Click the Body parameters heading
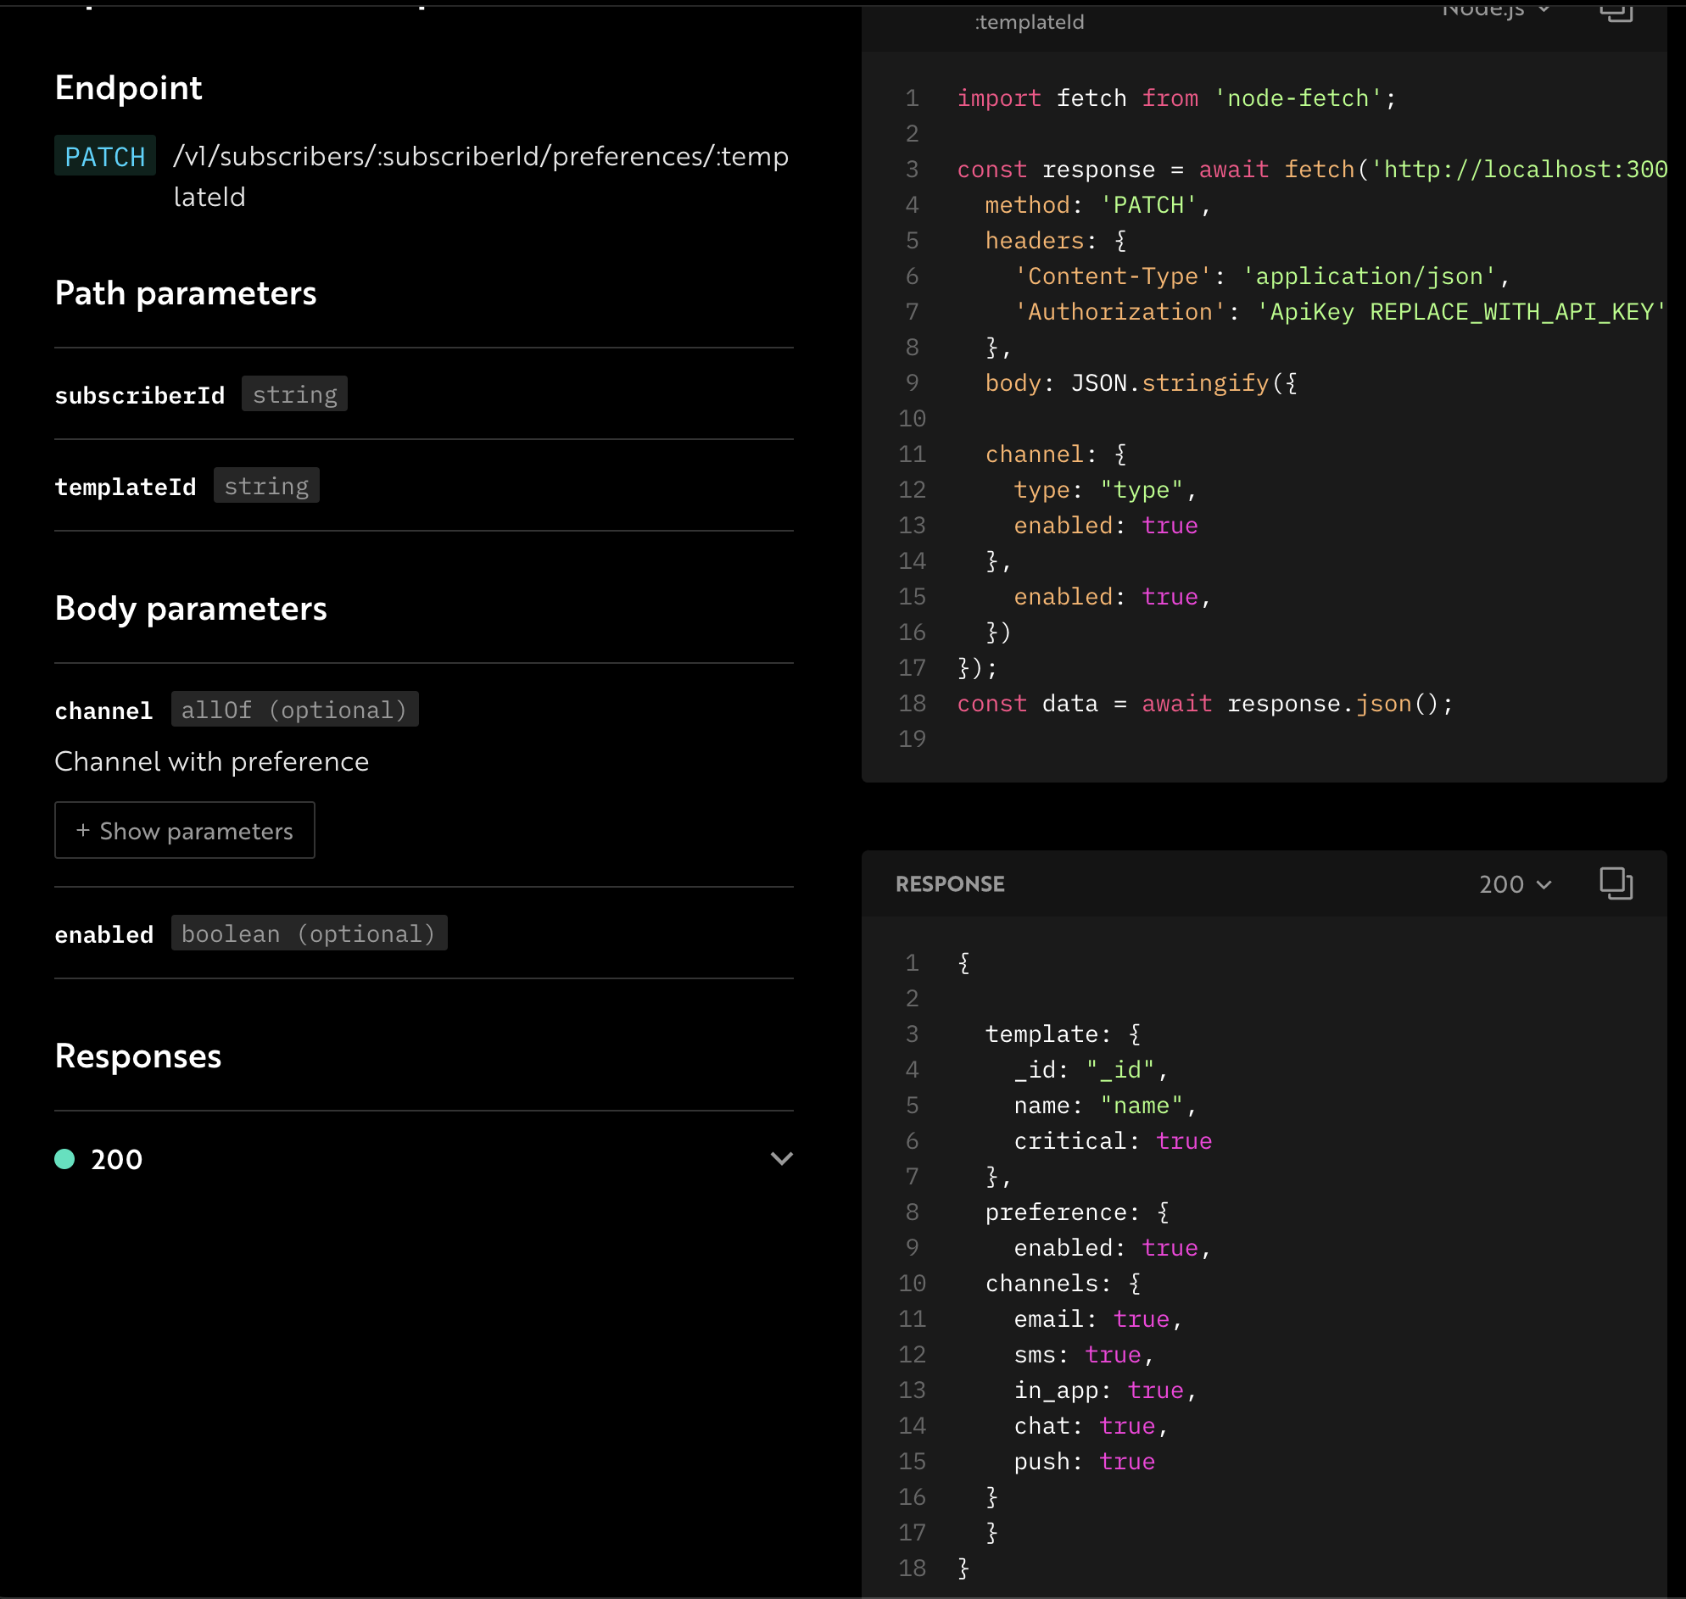The height and width of the screenshot is (1599, 1686). pyautogui.click(x=190, y=609)
